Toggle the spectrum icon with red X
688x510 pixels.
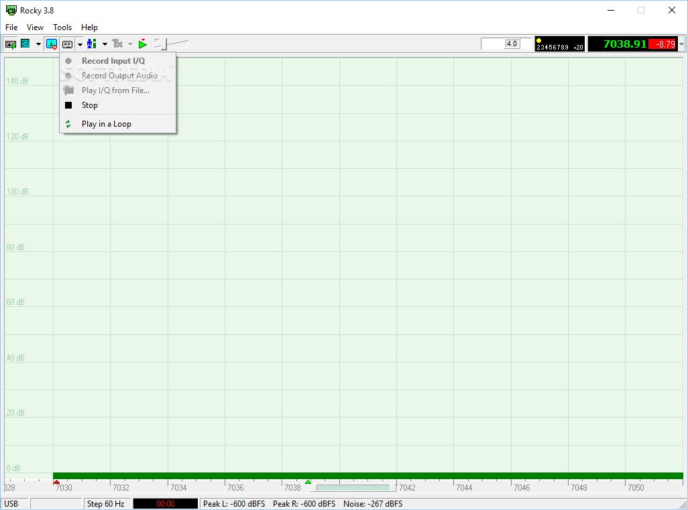pos(52,44)
